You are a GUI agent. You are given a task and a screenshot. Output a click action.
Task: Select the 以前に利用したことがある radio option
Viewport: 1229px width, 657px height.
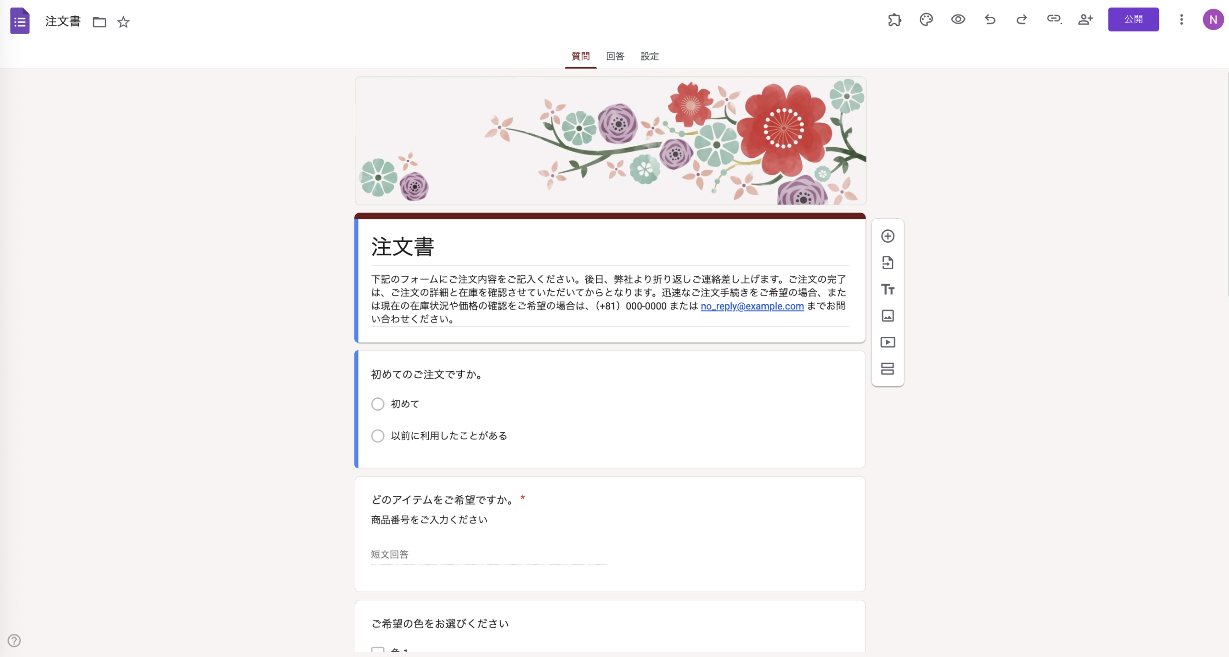click(377, 435)
